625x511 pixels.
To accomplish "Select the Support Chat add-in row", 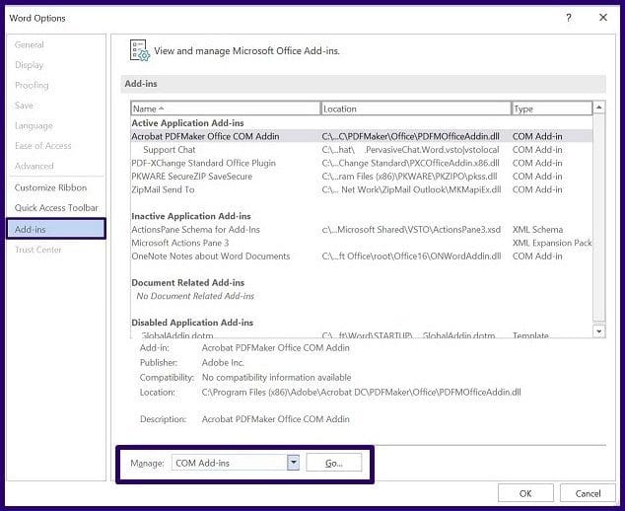I will point(362,150).
